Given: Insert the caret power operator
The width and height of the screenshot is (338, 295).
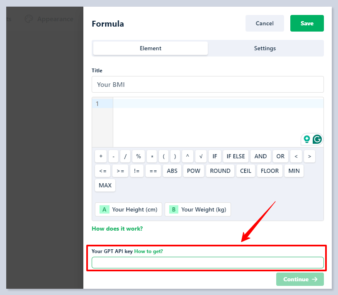Looking at the screenshot, I should pyautogui.click(x=187, y=156).
